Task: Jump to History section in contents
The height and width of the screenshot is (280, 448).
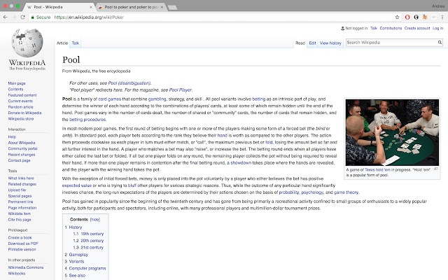Action: 76,227
